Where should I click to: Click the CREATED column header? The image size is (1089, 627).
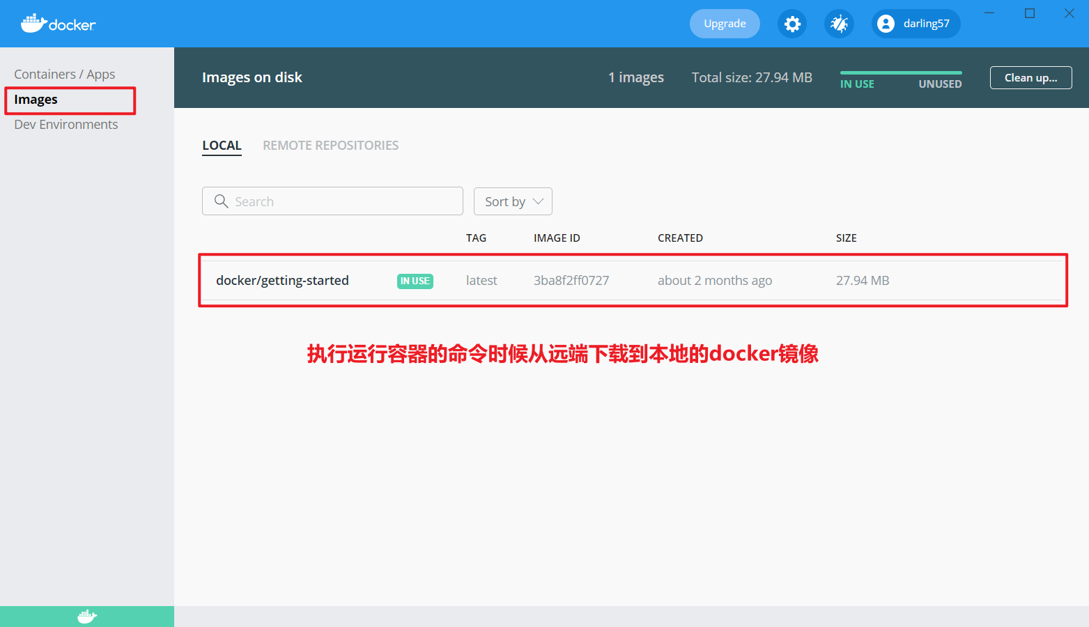680,238
